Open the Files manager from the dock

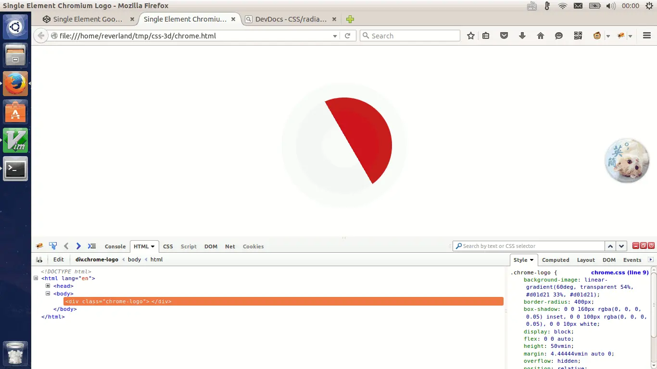(x=15, y=55)
